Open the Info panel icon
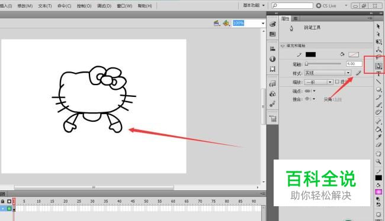Screen dimensions: 385x221 click(272, 59)
